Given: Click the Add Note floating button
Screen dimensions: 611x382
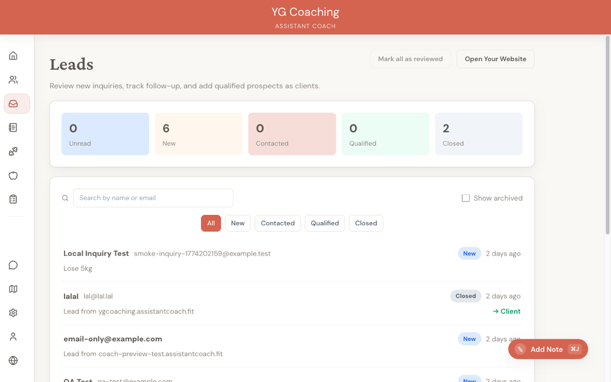Looking at the screenshot, I should pos(546,349).
